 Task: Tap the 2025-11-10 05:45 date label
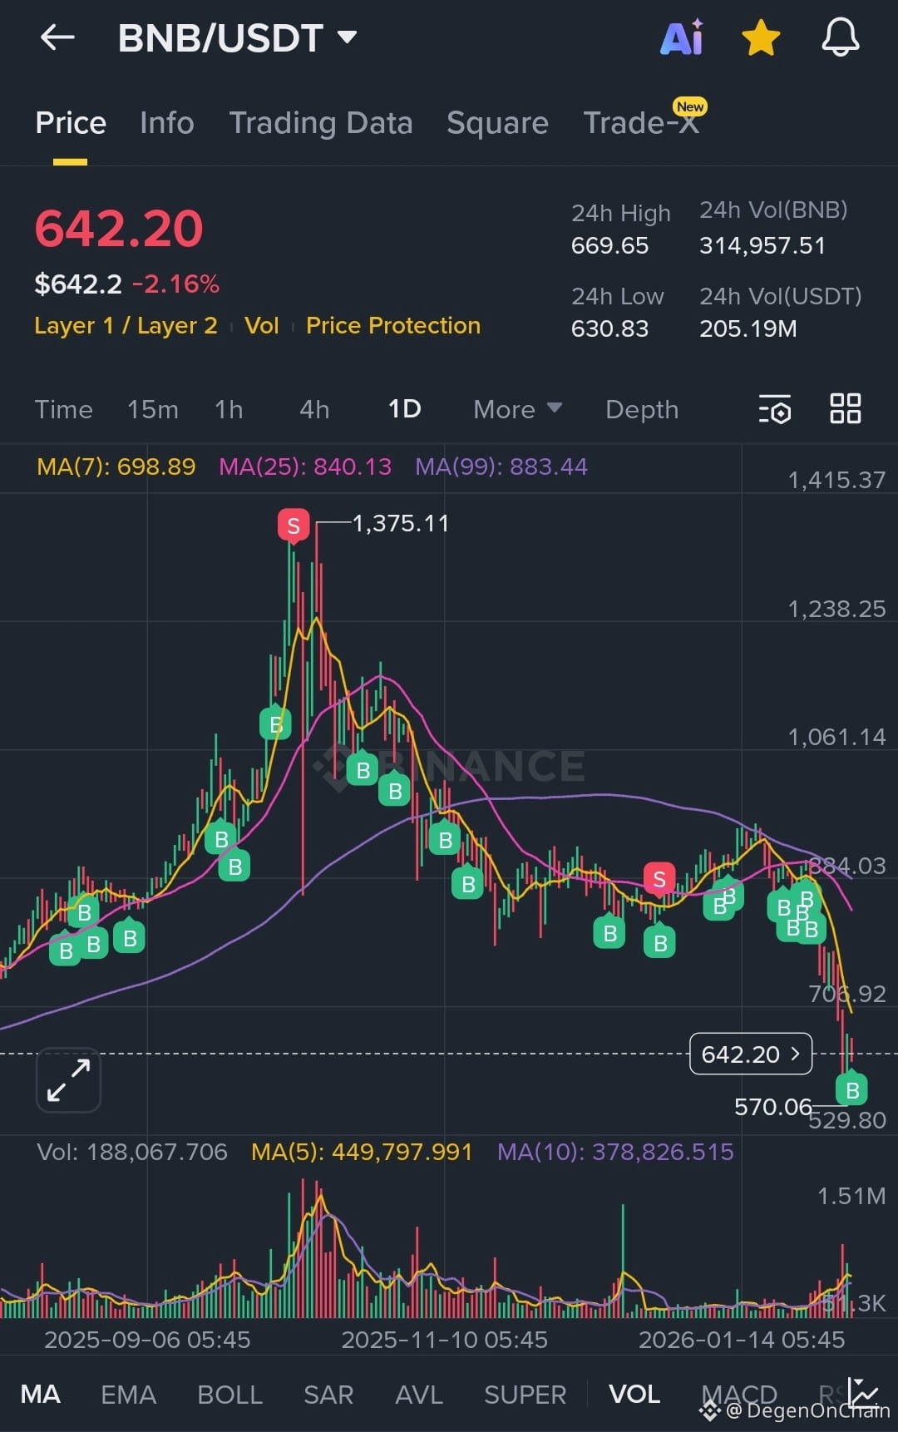click(x=445, y=1340)
